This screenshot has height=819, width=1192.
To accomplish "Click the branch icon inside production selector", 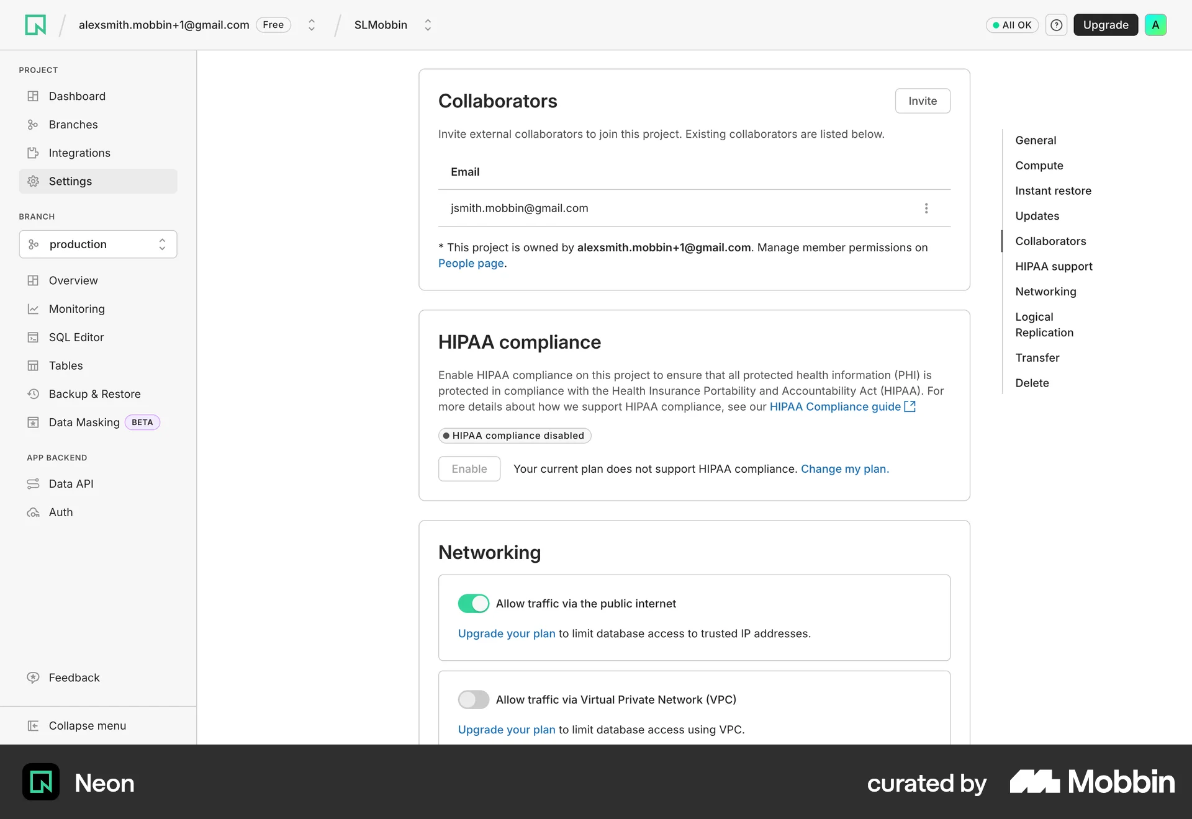I will tap(34, 244).
